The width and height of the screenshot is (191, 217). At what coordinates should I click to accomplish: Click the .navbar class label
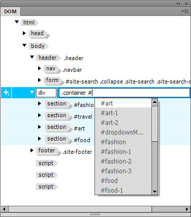72,70
